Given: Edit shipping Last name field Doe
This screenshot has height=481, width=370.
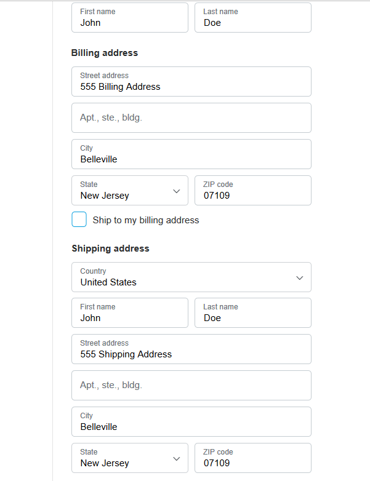Looking at the screenshot, I should pyautogui.click(x=253, y=313).
